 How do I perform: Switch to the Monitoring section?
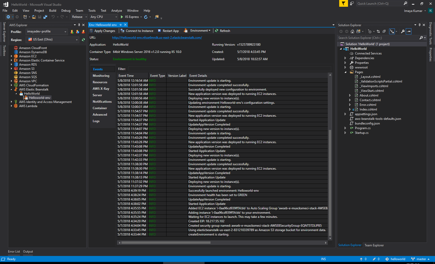(x=101, y=76)
